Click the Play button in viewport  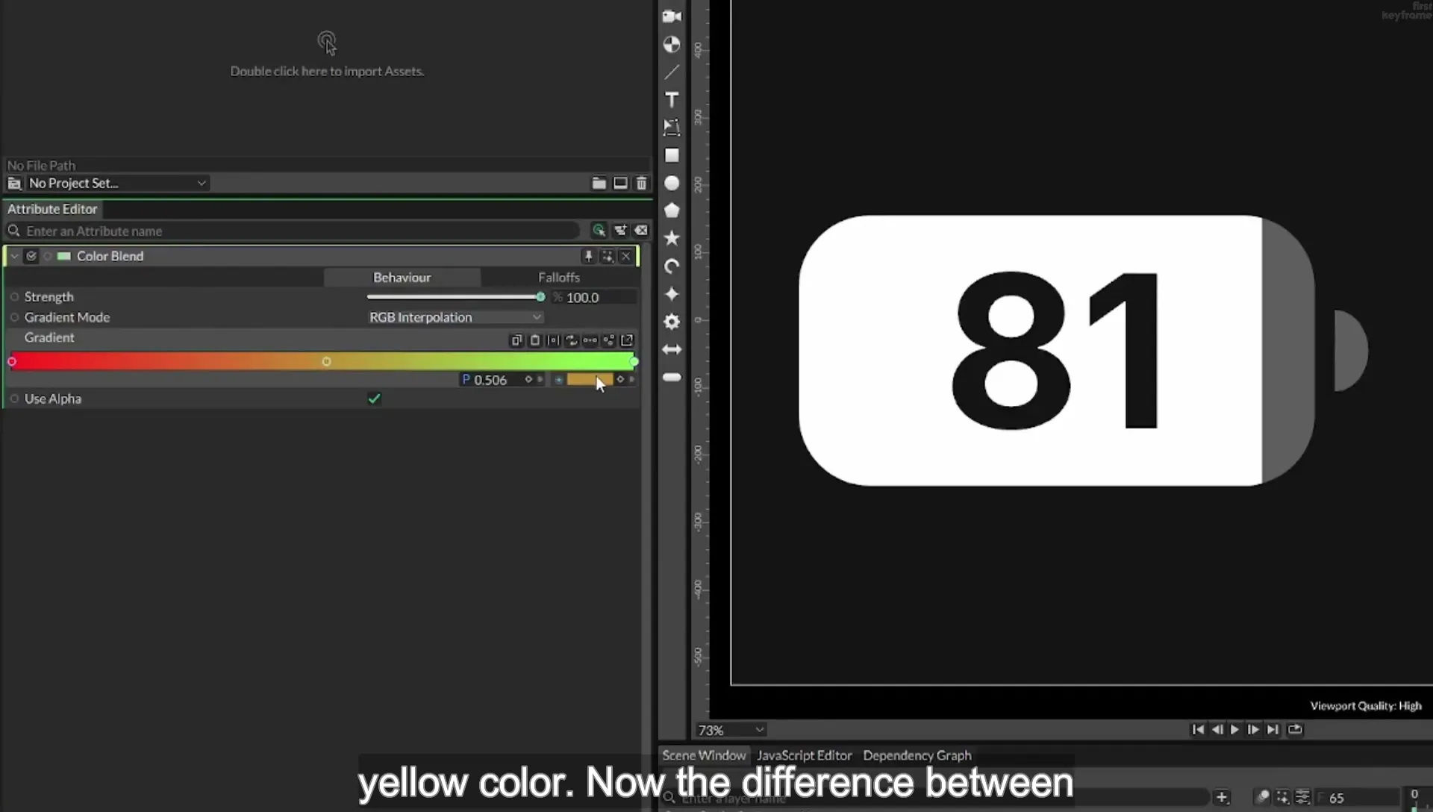pos(1234,729)
